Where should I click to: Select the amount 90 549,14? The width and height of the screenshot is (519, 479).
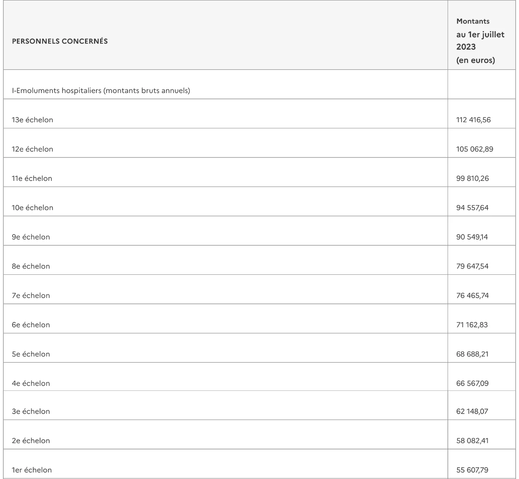(x=472, y=237)
